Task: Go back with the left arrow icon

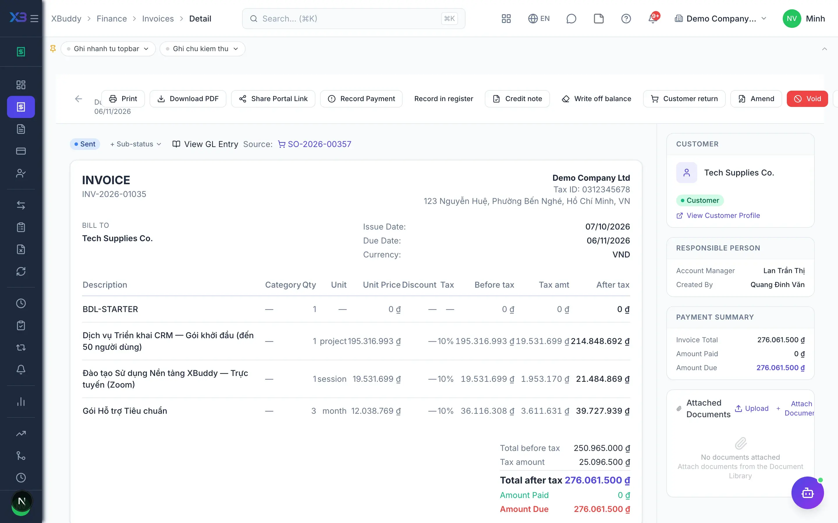Action: pyautogui.click(x=79, y=99)
